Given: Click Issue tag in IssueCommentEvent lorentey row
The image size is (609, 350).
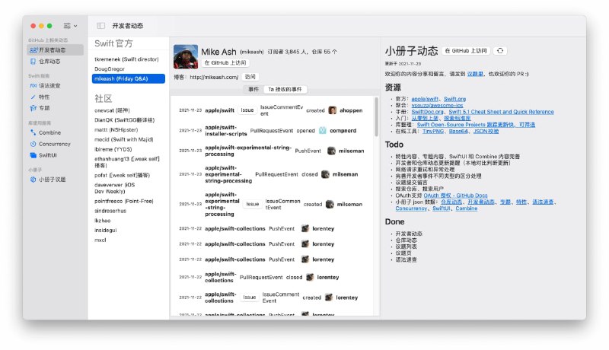Looking at the screenshot, I should tap(250, 297).
